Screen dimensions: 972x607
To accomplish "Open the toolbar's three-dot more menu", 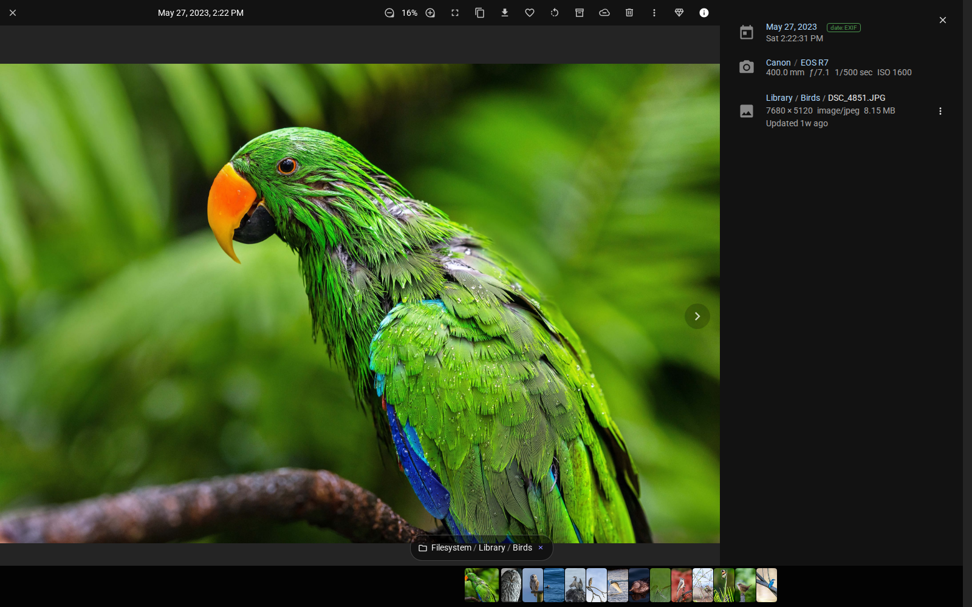I will pyautogui.click(x=654, y=13).
